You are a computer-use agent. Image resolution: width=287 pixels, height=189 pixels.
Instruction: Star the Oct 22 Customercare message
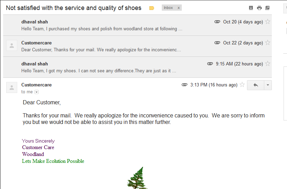point(268,43)
